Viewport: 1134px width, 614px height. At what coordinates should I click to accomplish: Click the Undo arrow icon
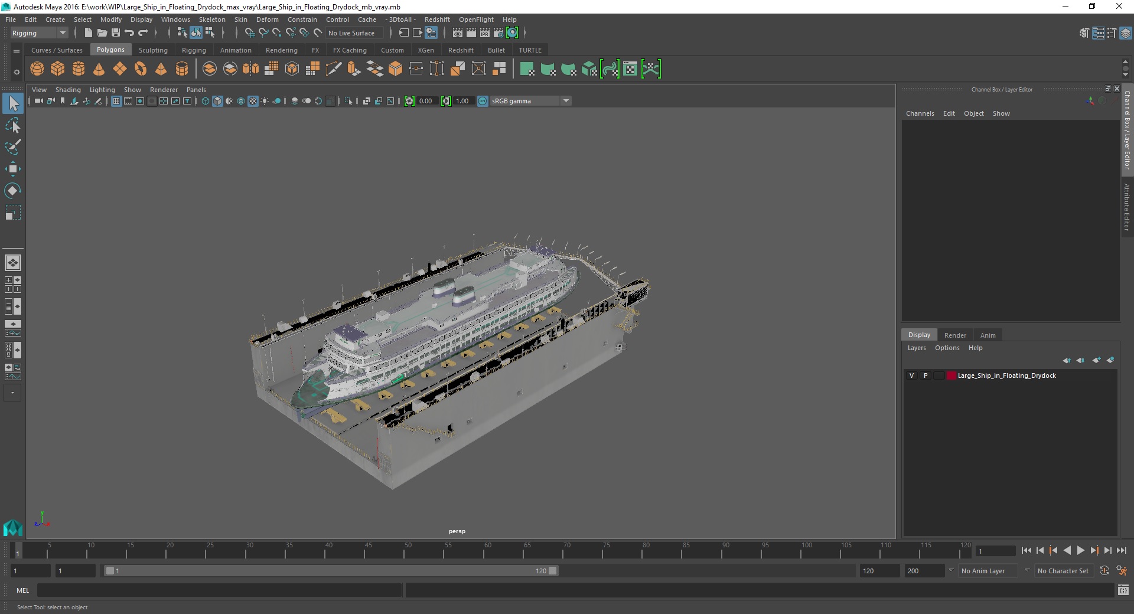tap(129, 33)
